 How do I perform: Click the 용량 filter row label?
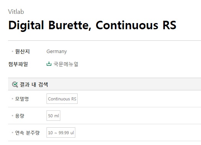click(20, 116)
